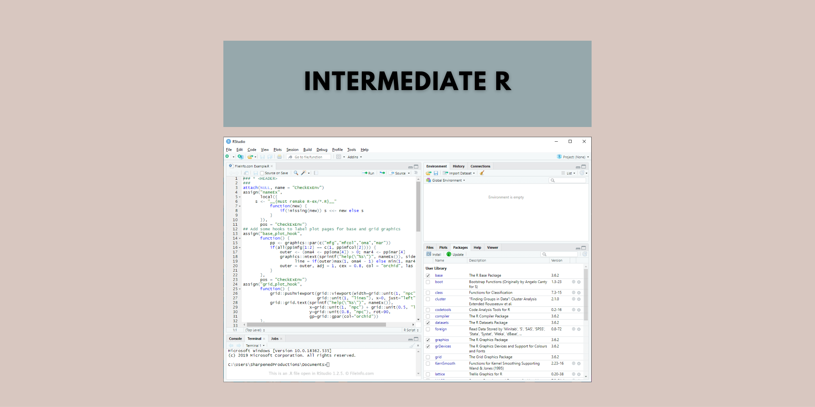Uncheck the datasets package checkbox
Image resolution: width=815 pixels, height=407 pixels.
tap(428, 323)
